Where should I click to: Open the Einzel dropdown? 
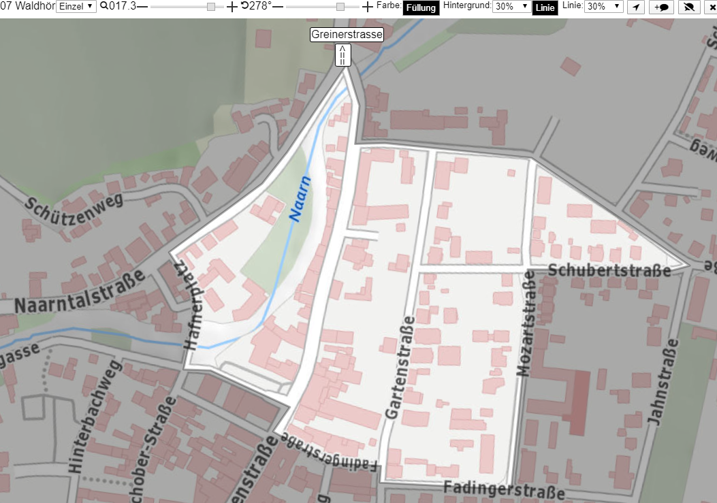pyautogui.click(x=76, y=6)
